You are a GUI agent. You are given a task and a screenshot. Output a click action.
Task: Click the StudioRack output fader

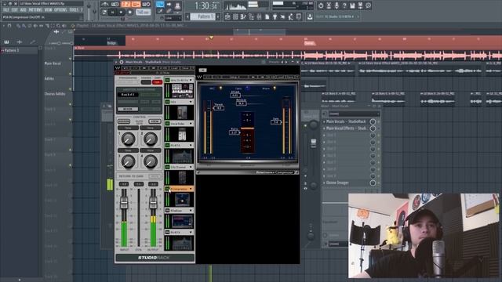(153, 202)
